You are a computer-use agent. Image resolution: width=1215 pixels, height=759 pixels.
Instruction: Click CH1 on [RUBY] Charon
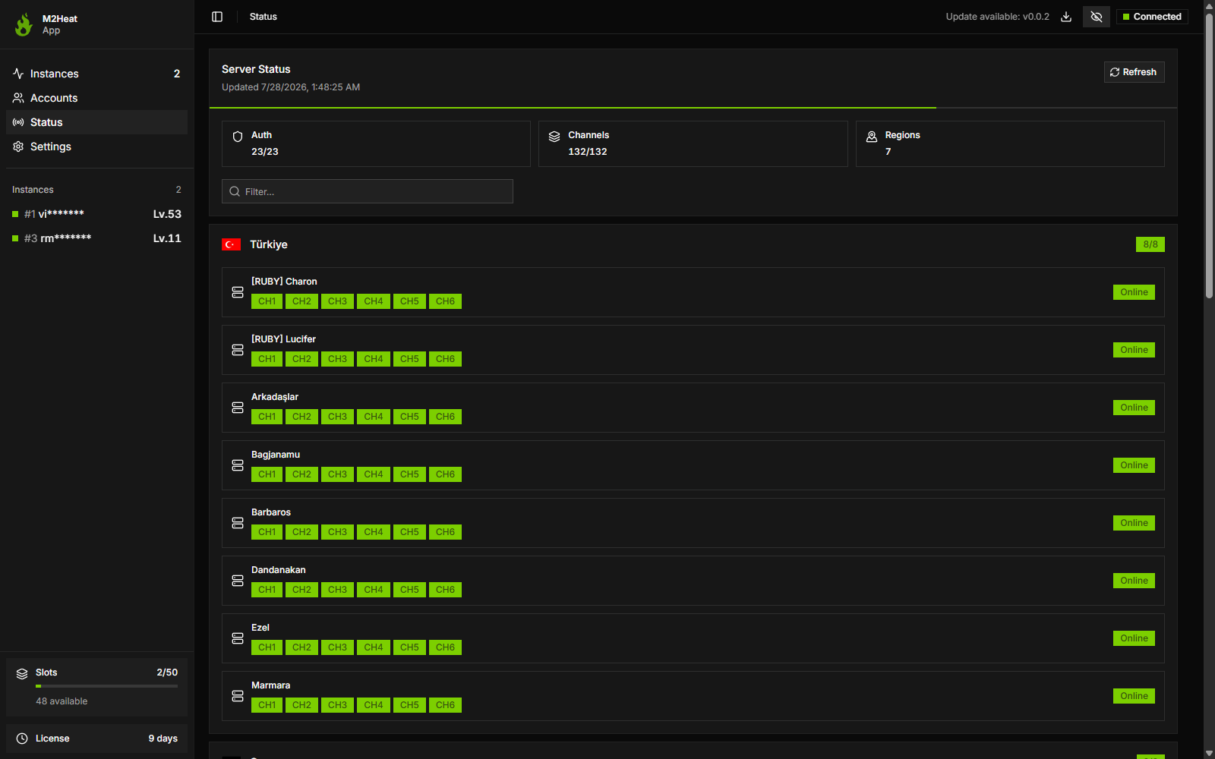267,301
